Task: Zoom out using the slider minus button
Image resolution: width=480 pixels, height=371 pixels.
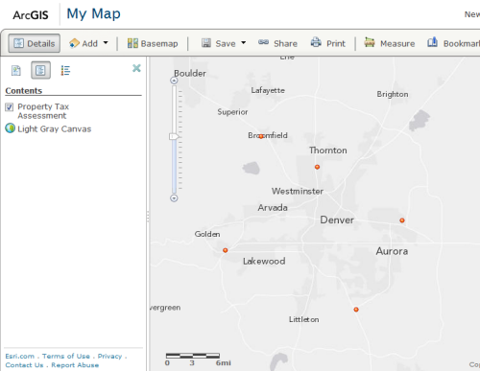Action: (174, 198)
